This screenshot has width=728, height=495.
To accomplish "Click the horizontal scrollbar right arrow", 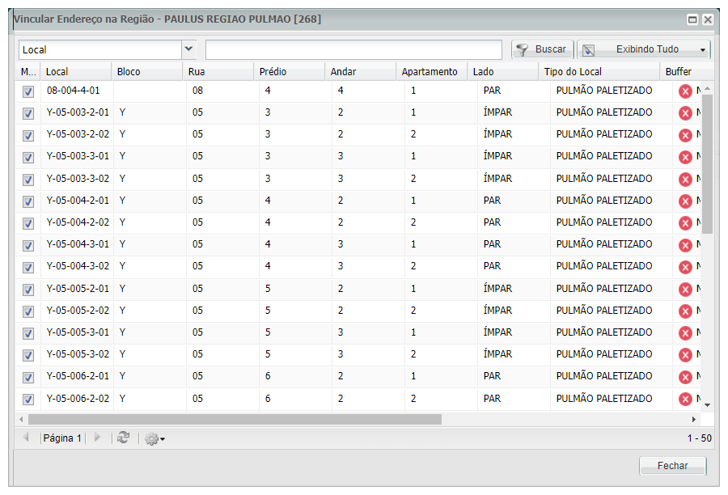I will 694,419.
